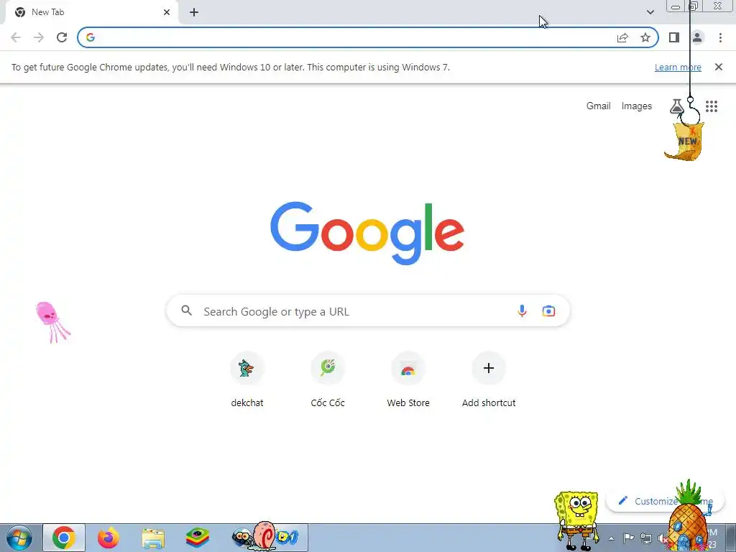Click Chrome icon in taskbar
This screenshot has width=736, height=552.
point(64,538)
